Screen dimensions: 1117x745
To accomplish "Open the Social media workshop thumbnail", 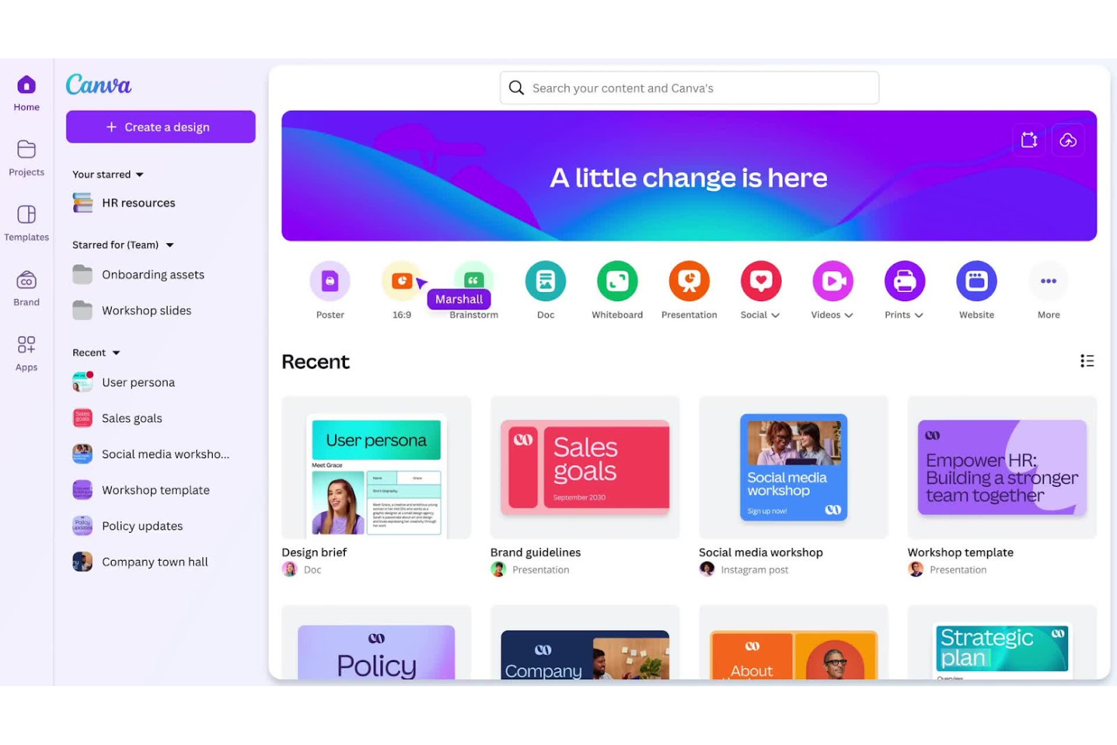I will 793,467.
